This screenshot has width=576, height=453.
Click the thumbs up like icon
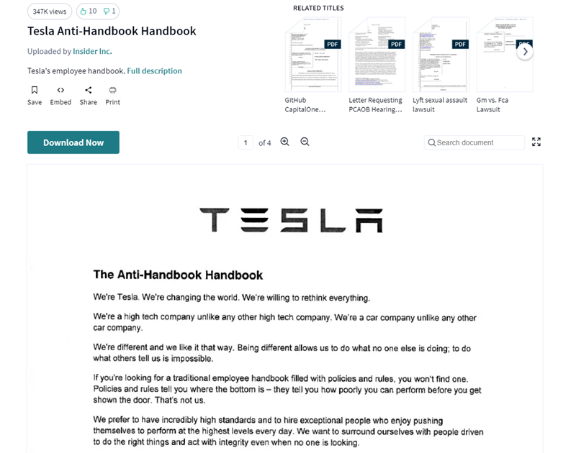pyautogui.click(x=84, y=12)
